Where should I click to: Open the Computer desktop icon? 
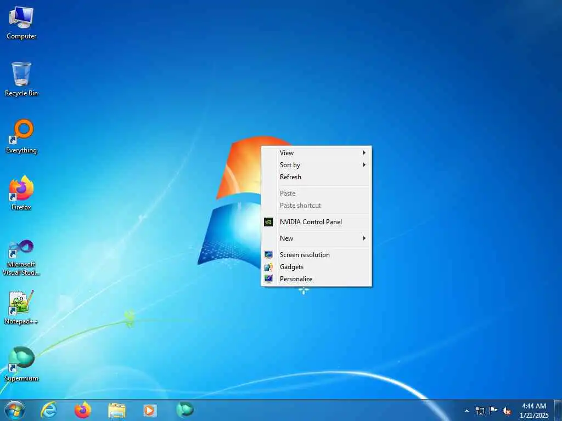(x=21, y=23)
